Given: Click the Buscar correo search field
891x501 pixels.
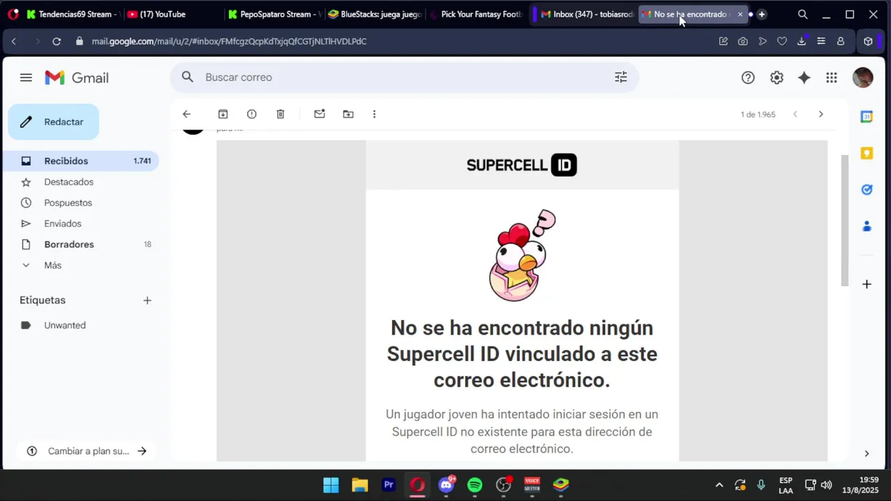Looking at the screenshot, I should (x=404, y=77).
